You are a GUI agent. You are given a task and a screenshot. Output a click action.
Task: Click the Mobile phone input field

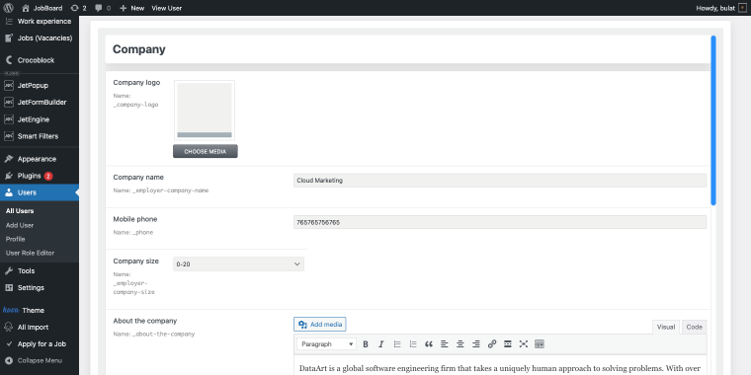500,222
